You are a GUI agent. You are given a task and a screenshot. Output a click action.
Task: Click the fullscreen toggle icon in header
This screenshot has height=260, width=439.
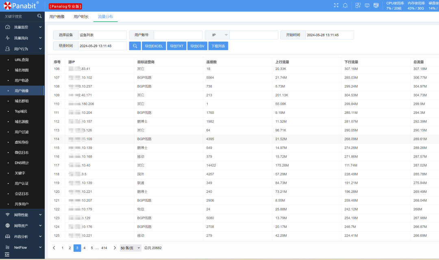coord(336,5)
